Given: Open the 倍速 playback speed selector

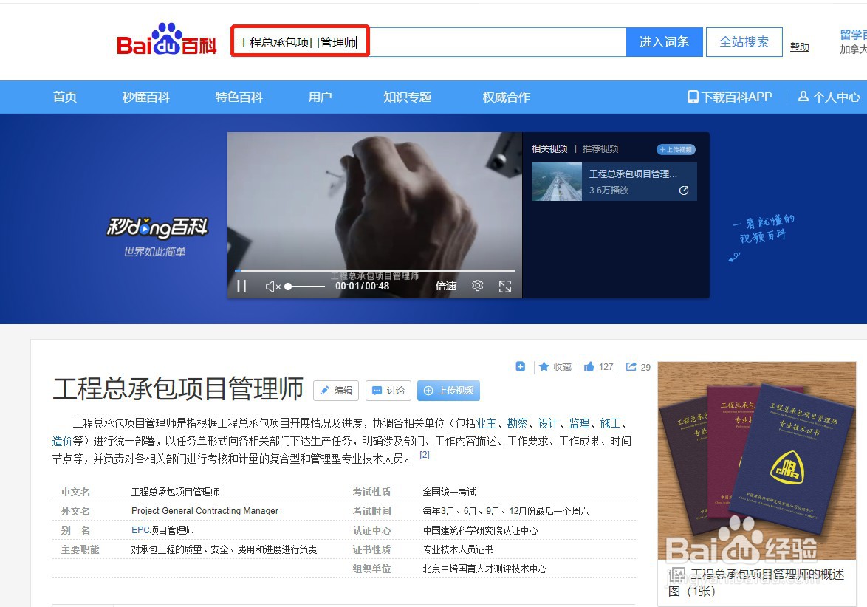Looking at the screenshot, I should click(445, 286).
